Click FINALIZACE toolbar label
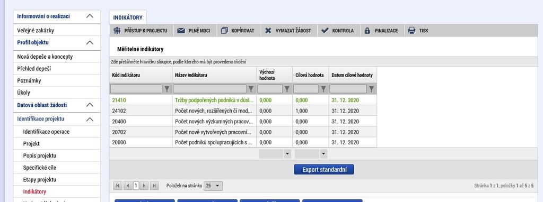The image size is (543, 202). pyautogui.click(x=386, y=31)
